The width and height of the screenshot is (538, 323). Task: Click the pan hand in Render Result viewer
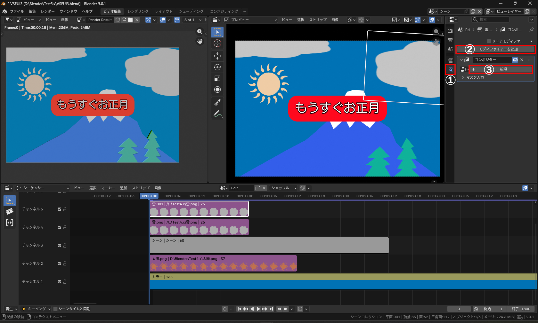point(200,41)
